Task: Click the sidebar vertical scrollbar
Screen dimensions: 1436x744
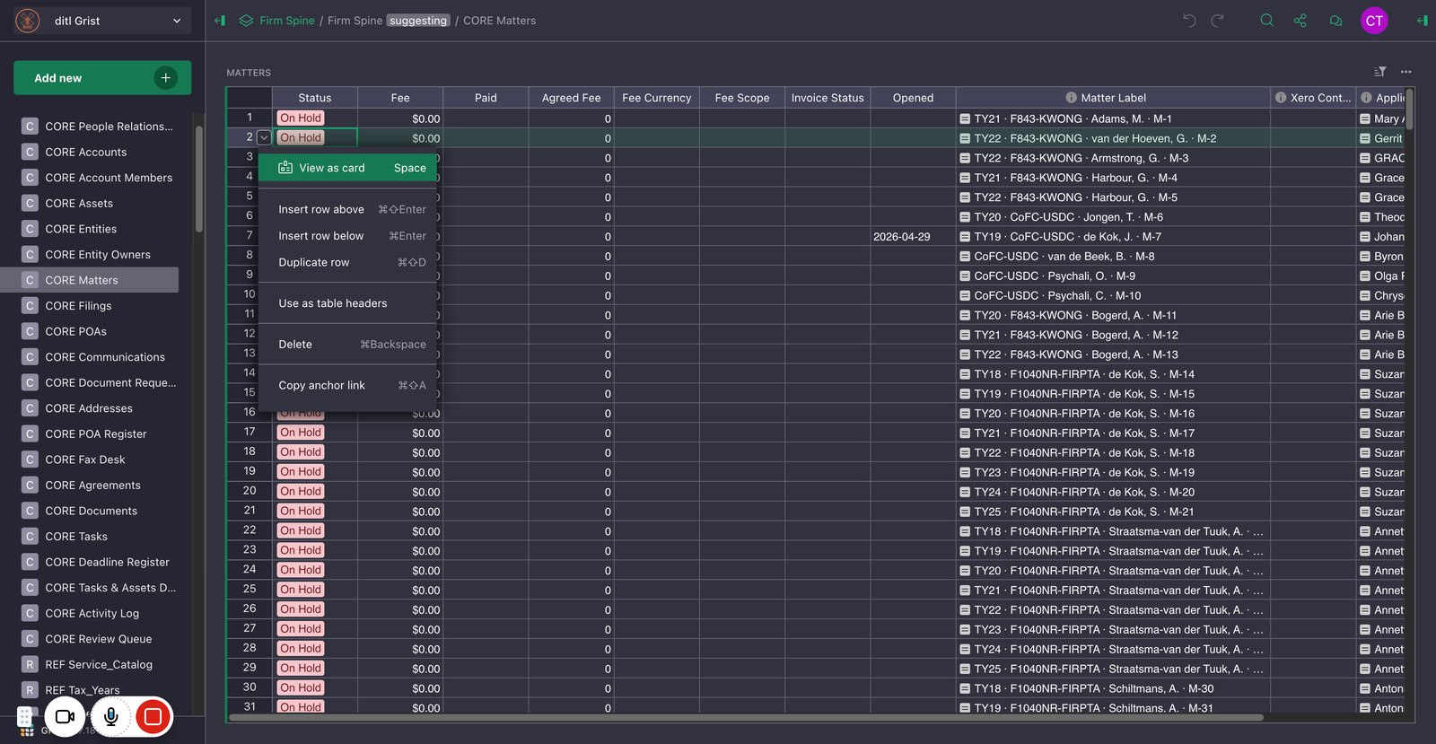Action: 198,179
